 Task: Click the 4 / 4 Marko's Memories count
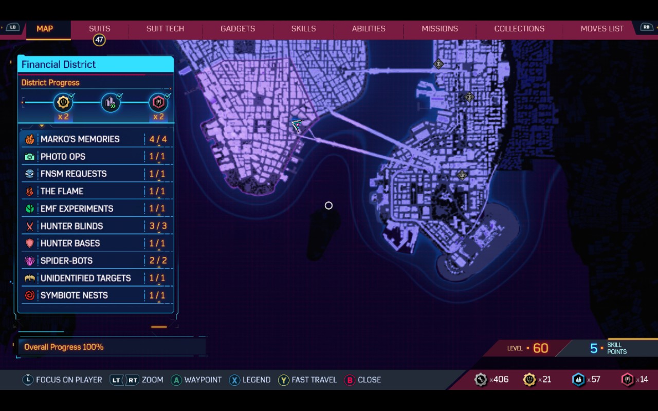click(x=158, y=139)
